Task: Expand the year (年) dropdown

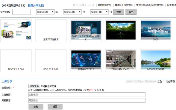Action: 45,12
